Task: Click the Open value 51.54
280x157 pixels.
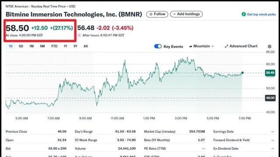Action: [x=62, y=140]
